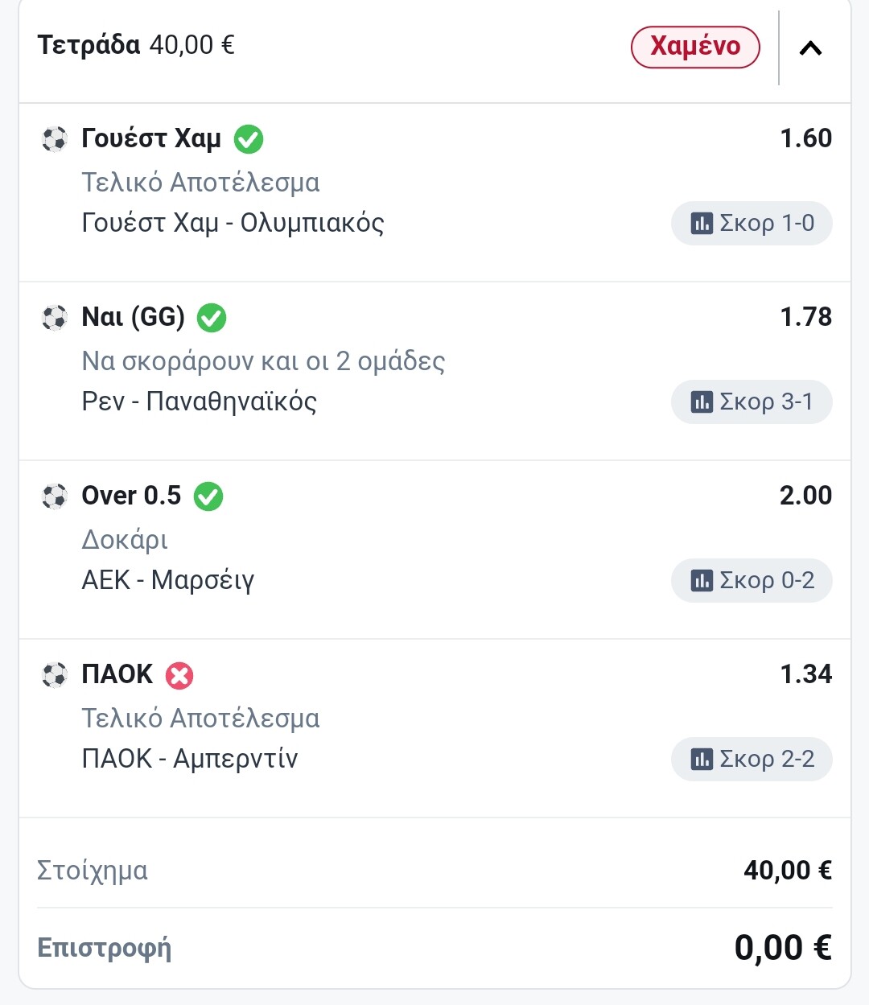Click the football icon beside Ναι (GG)
Viewport: 869px width, 1005px height.
(x=55, y=318)
